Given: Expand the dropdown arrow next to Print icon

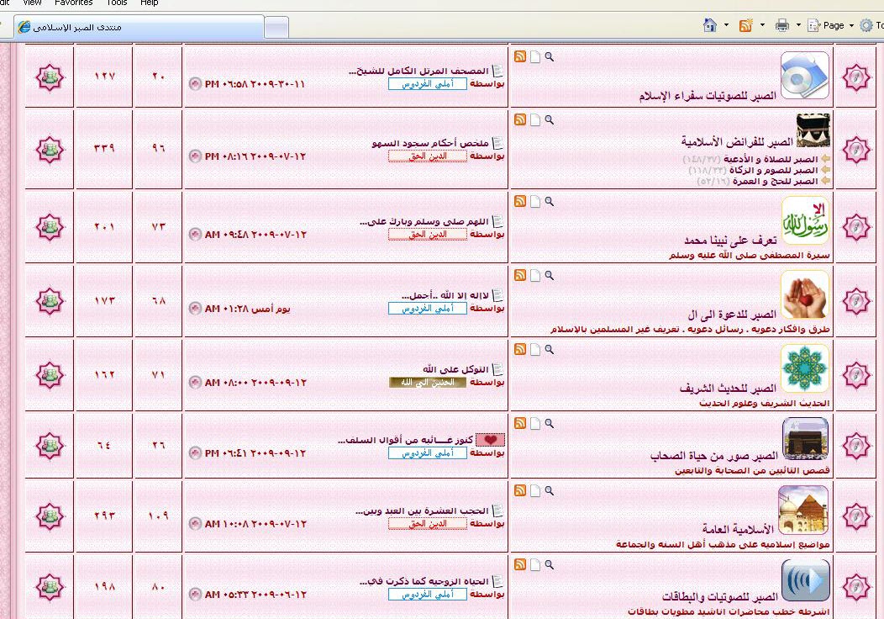Looking at the screenshot, I should click(797, 25).
